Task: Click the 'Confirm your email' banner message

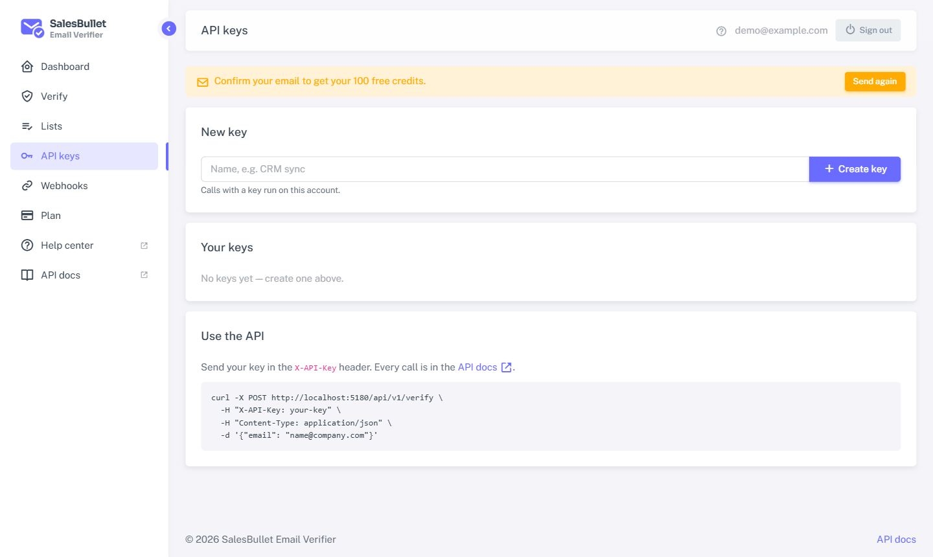Action: [320, 81]
